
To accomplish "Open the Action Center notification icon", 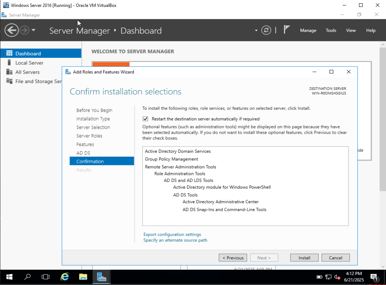I will pos(374,277).
